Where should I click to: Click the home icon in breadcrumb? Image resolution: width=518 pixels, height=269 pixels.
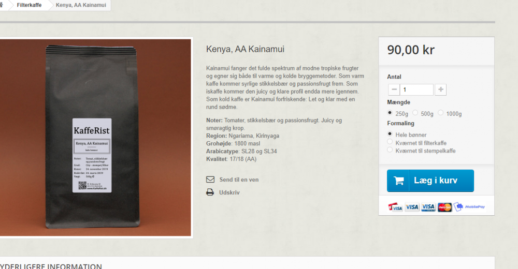tap(2, 5)
